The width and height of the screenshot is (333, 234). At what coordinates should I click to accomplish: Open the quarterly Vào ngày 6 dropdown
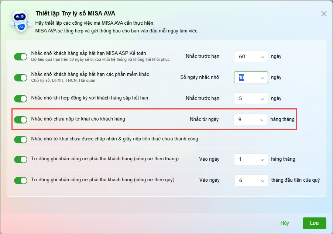click(251, 180)
